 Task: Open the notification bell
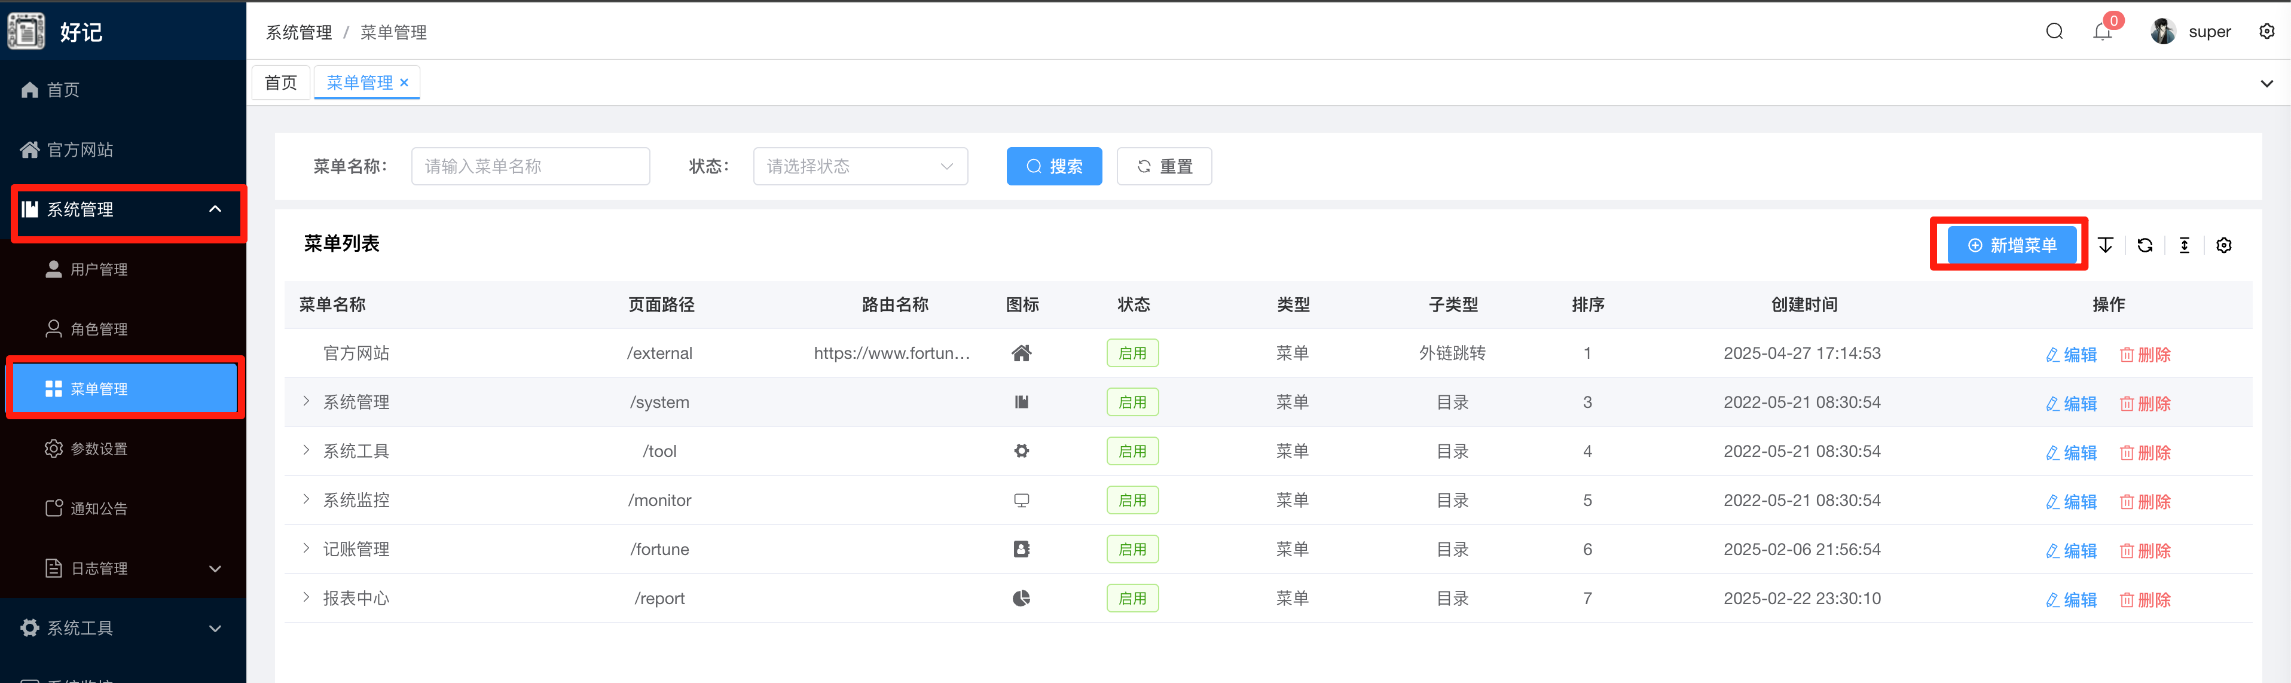pos(2101,32)
